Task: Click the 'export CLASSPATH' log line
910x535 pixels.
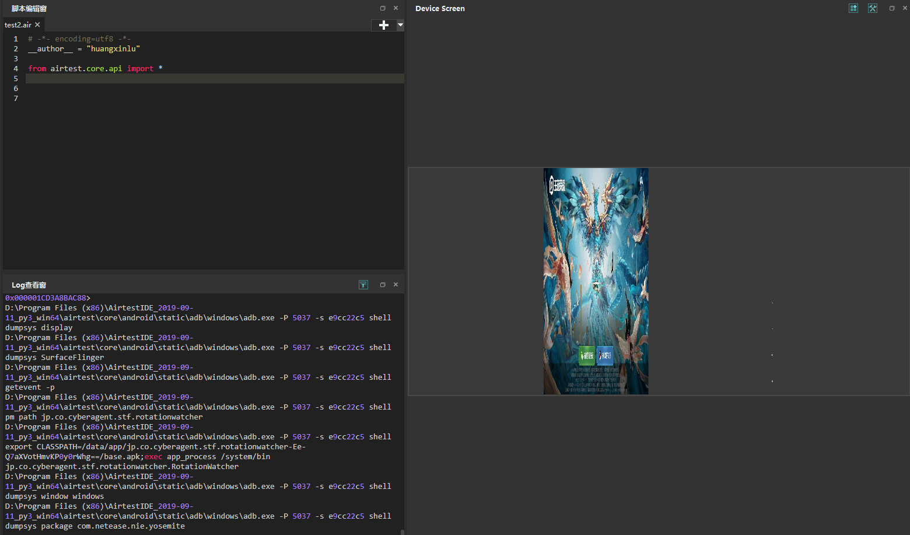Action: (x=155, y=447)
